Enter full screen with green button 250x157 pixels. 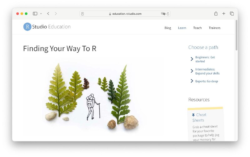pyautogui.click(x=26, y=14)
